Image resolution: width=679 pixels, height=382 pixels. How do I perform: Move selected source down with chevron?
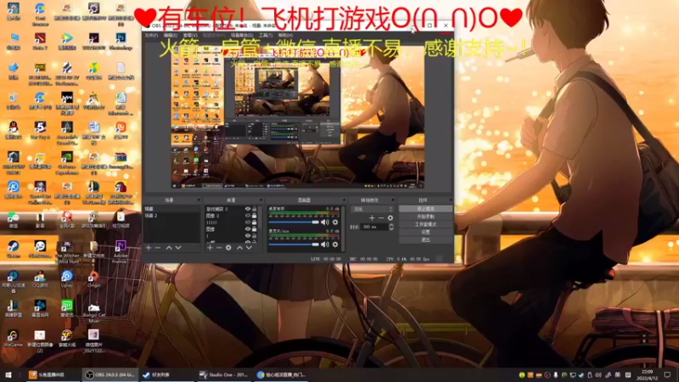pyautogui.click(x=249, y=248)
